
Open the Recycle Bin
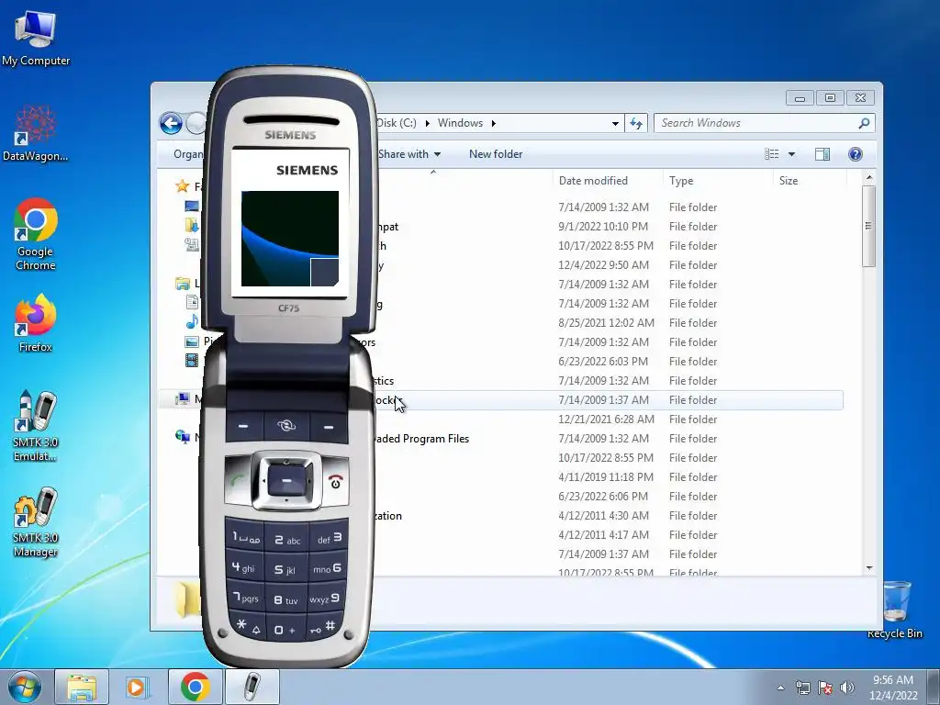[x=895, y=610]
